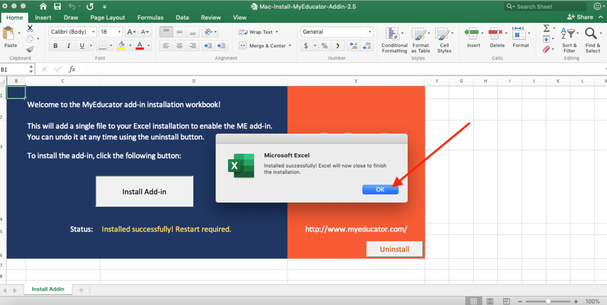Open the Calibri (Body) font dropdown
The width and height of the screenshot is (607, 305).
[x=93, y=32]
